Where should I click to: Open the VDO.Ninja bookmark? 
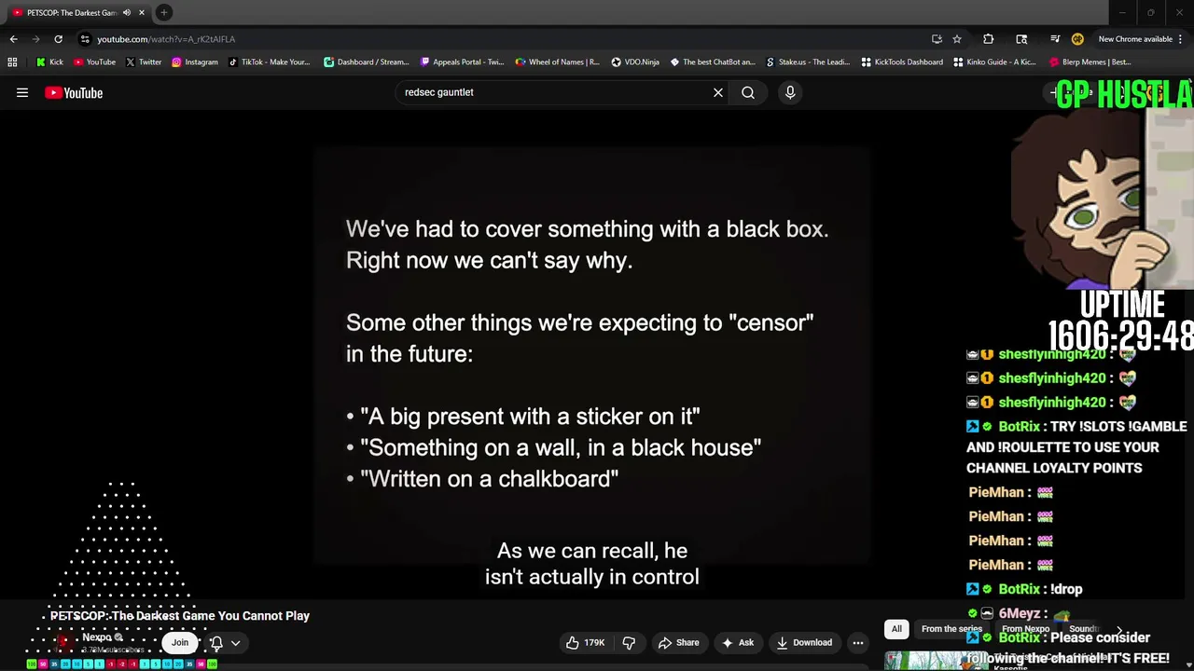[635, 62]
